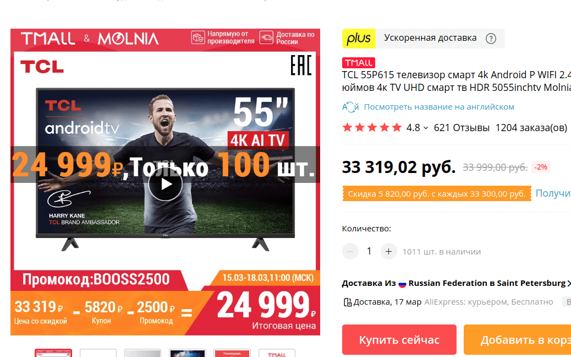This screenshot has width=571, height=357.
Task: Click the red TMALL badge above the product title
Action: pos(358,63)
